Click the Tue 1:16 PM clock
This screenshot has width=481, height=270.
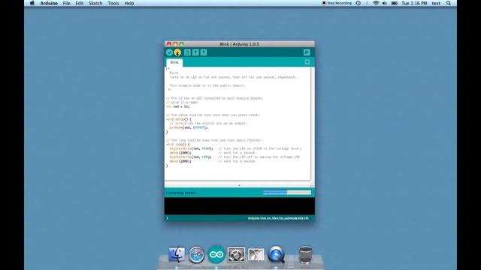pyautogui.click(x=414, y=3)
